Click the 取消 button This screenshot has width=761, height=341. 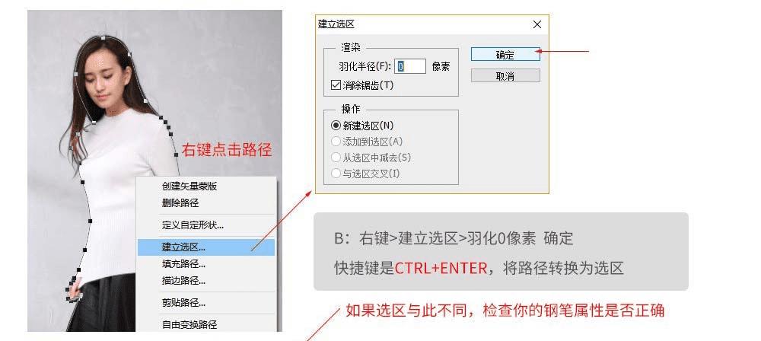(505, 76)
